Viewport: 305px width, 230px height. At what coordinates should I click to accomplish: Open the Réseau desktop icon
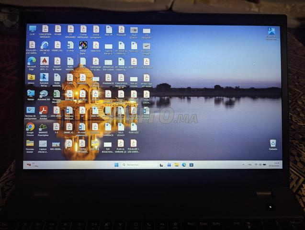[31, 95]
